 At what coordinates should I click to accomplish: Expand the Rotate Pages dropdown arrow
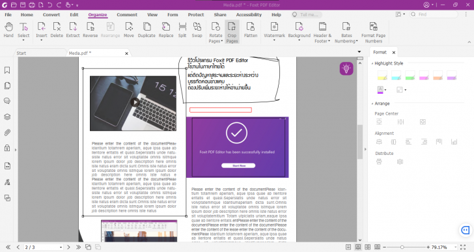pyautogui.click(x=222, y=41)
